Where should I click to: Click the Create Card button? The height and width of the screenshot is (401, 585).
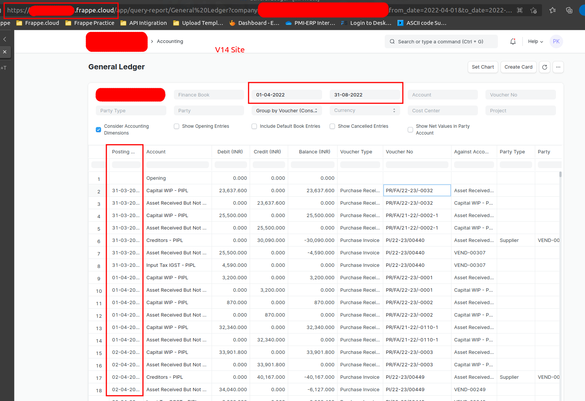click(518, 67)
